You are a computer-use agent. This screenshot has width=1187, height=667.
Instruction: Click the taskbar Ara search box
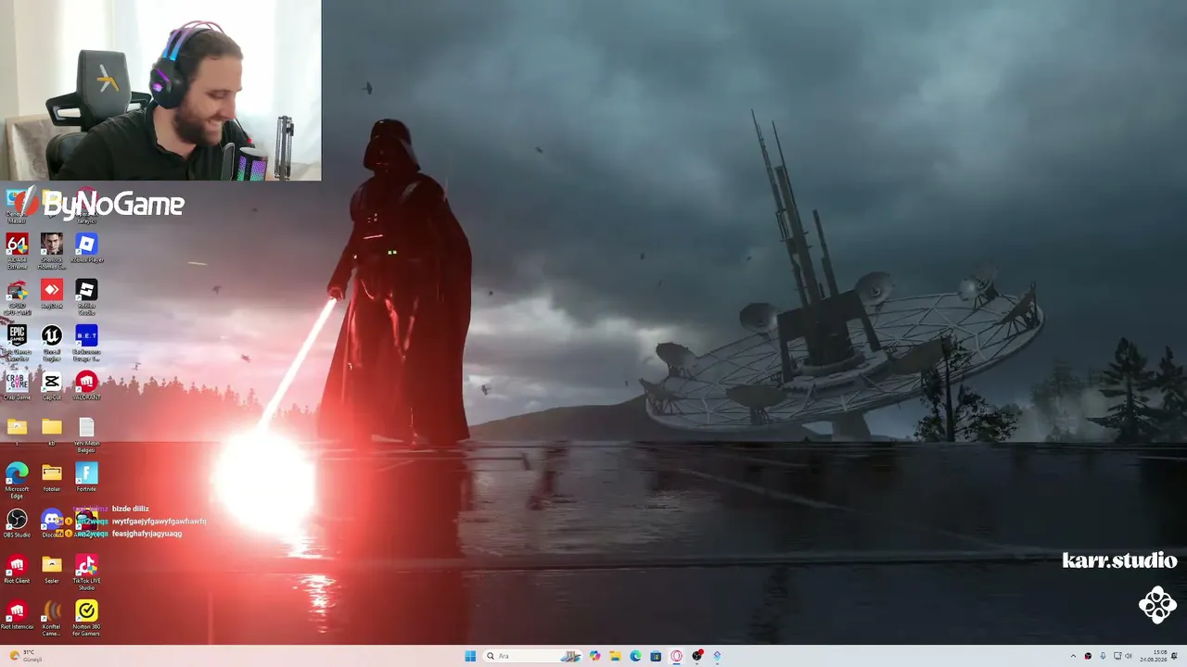[x=531, y=656]
